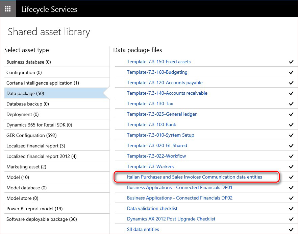Click checkmark for Template-7.3-120-Accounts payable

pyautogui.click(x=291, y=83)
